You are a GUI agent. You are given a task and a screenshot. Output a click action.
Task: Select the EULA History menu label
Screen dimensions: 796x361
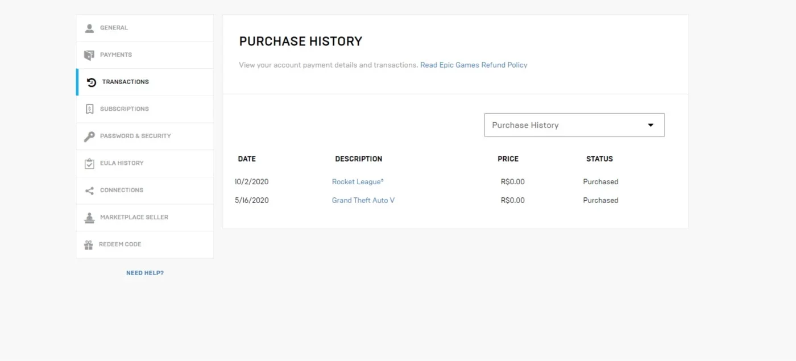[122, 163]
